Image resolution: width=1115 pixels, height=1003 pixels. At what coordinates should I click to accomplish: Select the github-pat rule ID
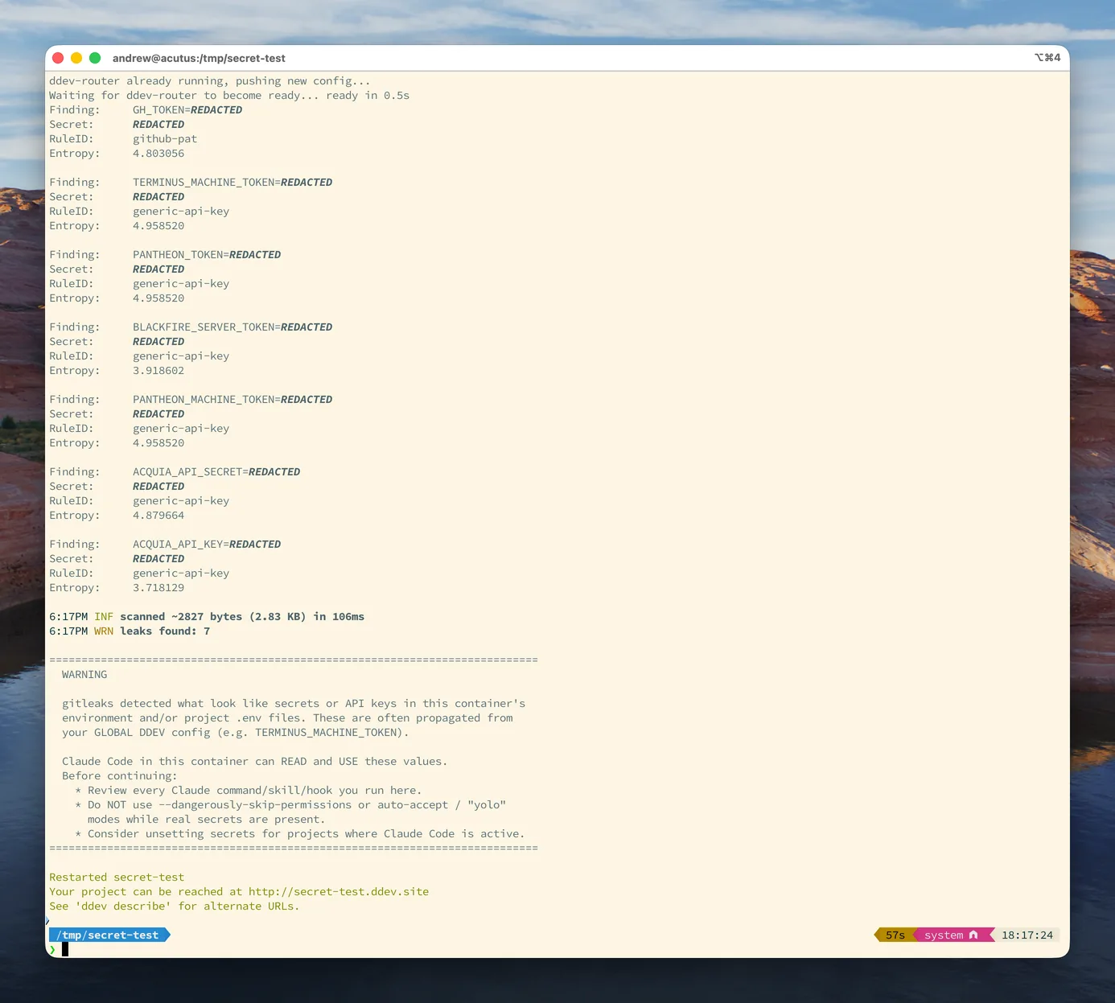165,138
